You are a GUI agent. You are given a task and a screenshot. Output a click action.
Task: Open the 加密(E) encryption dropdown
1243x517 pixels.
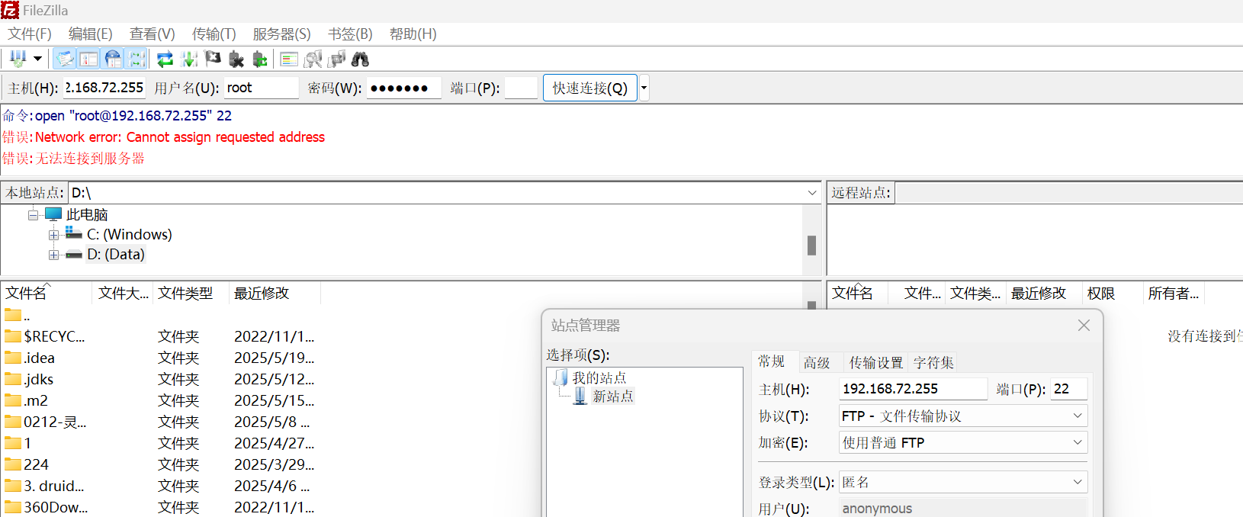tap(963, 442)
